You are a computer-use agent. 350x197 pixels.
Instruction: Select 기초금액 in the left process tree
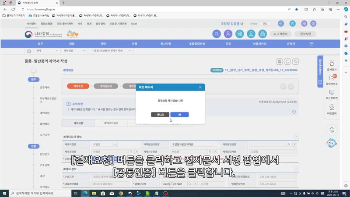click(x=45, y=165)
